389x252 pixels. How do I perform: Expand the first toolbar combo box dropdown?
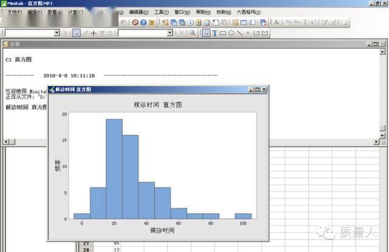coord(57,33)
